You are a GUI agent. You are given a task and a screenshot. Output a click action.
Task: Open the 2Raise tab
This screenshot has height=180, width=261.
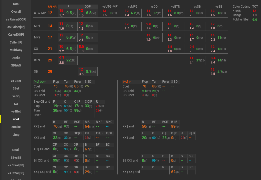pos(16,127)
